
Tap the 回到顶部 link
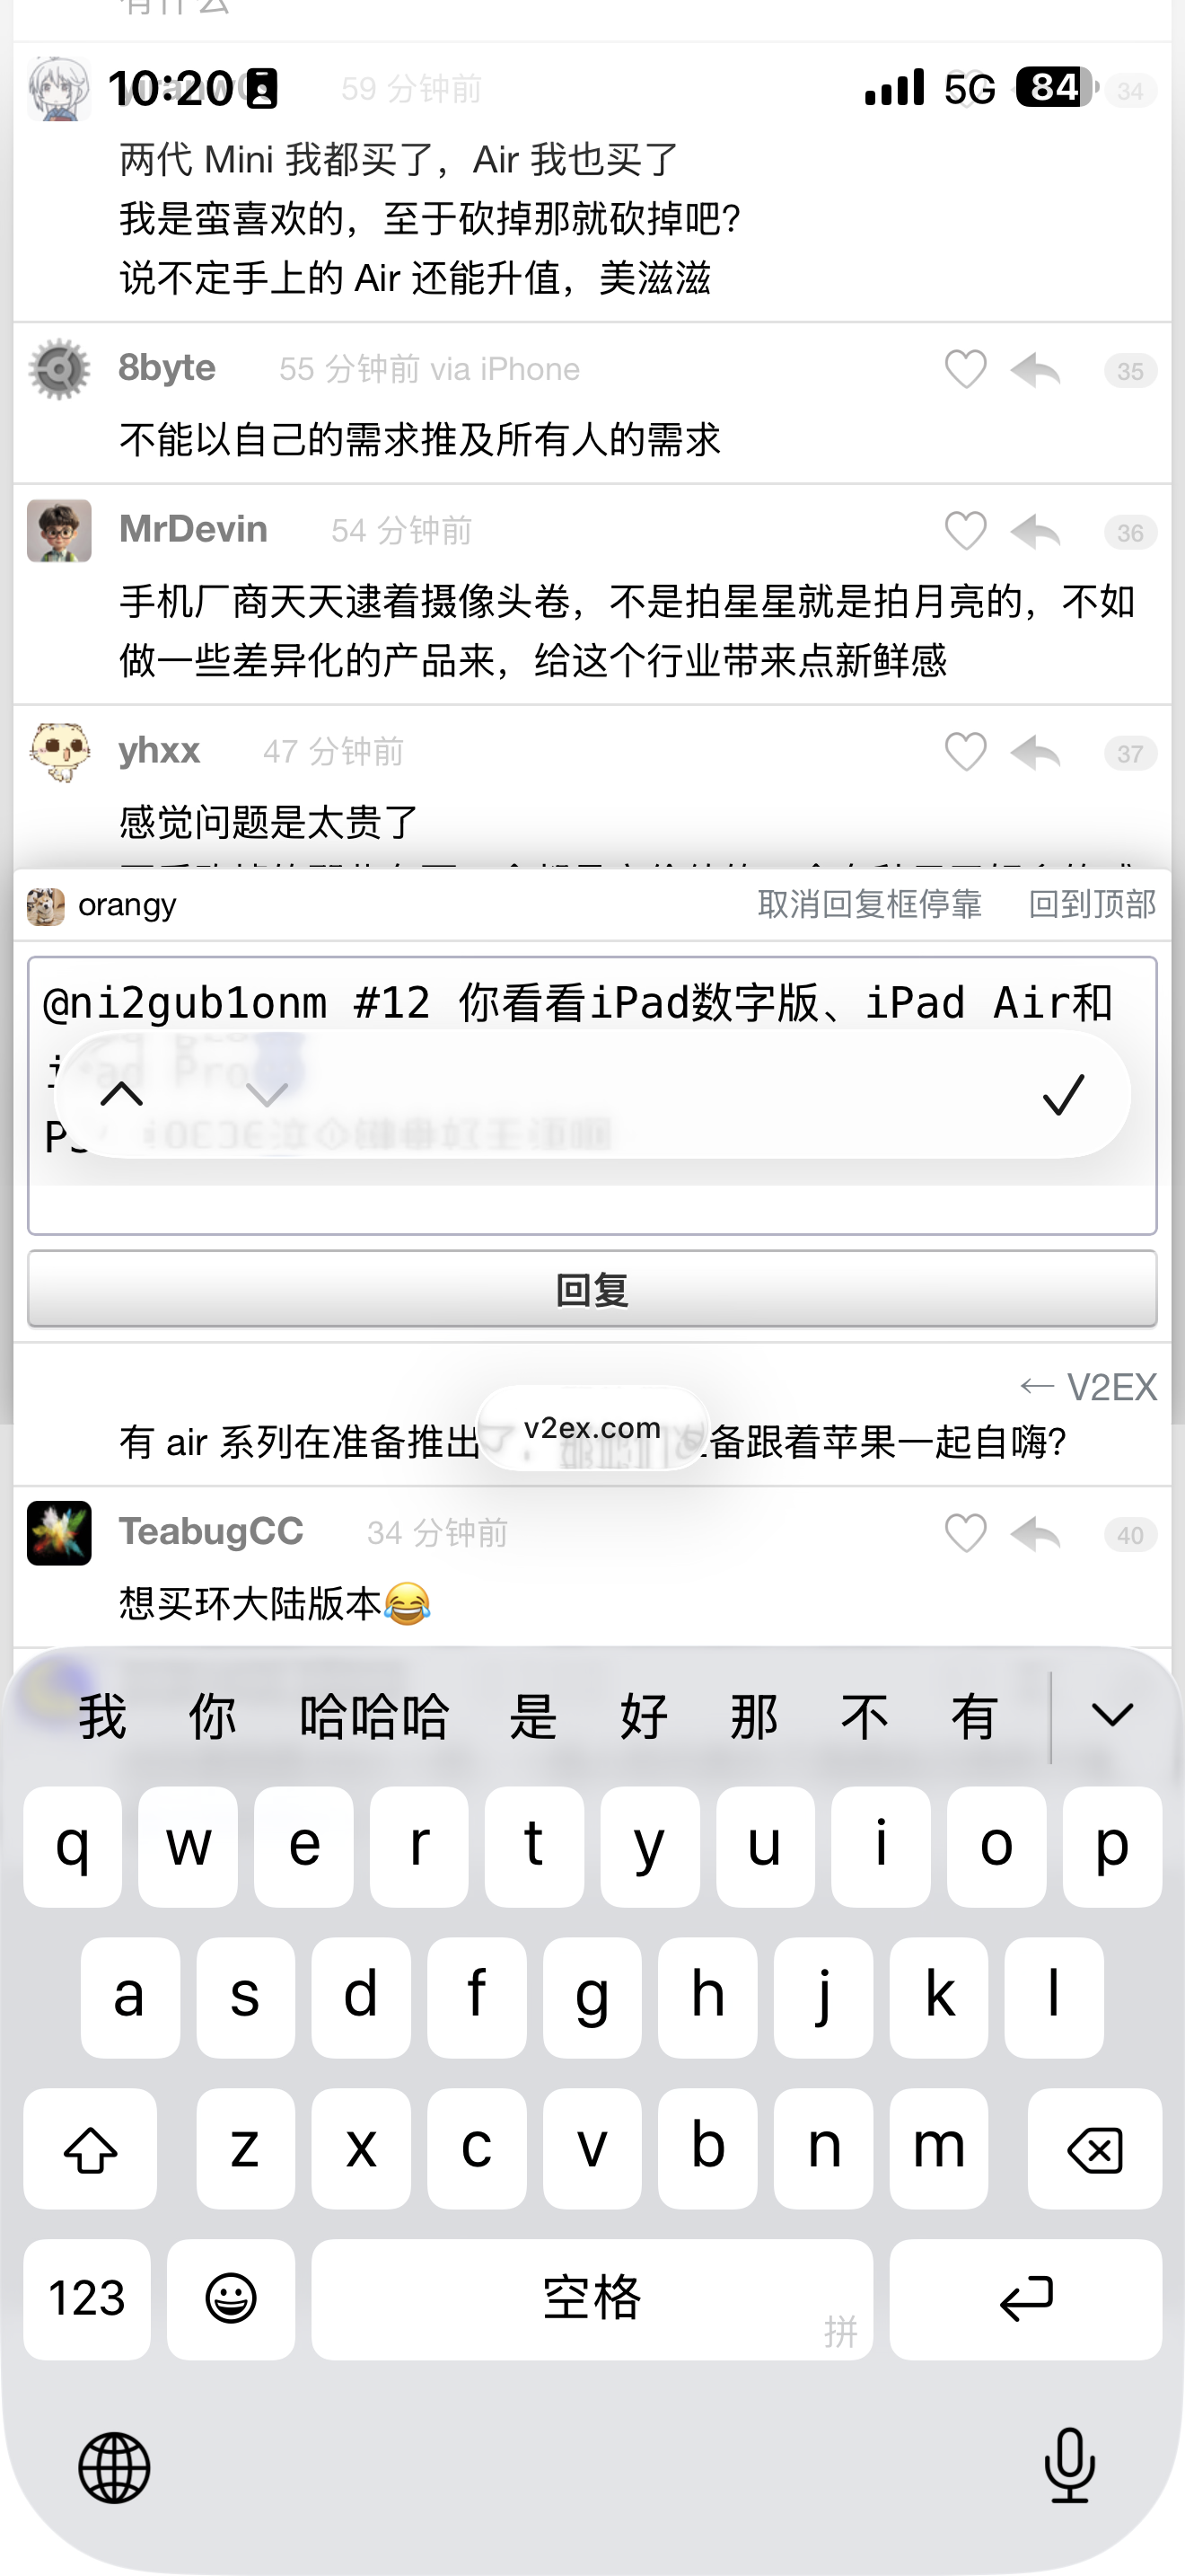(1092, 904)
